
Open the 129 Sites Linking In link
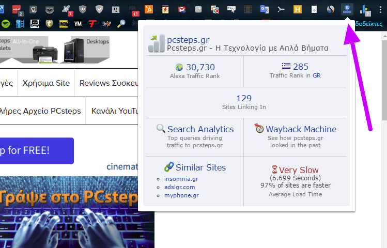[x=244, y=98]
